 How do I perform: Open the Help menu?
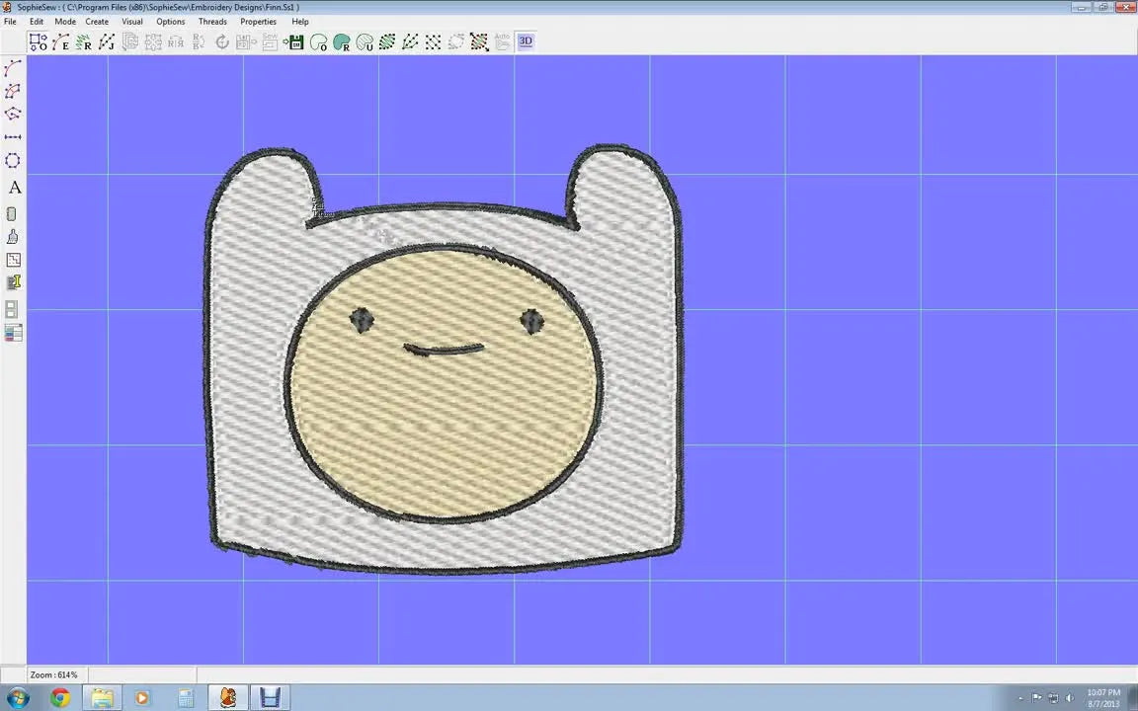click(299, 22)
